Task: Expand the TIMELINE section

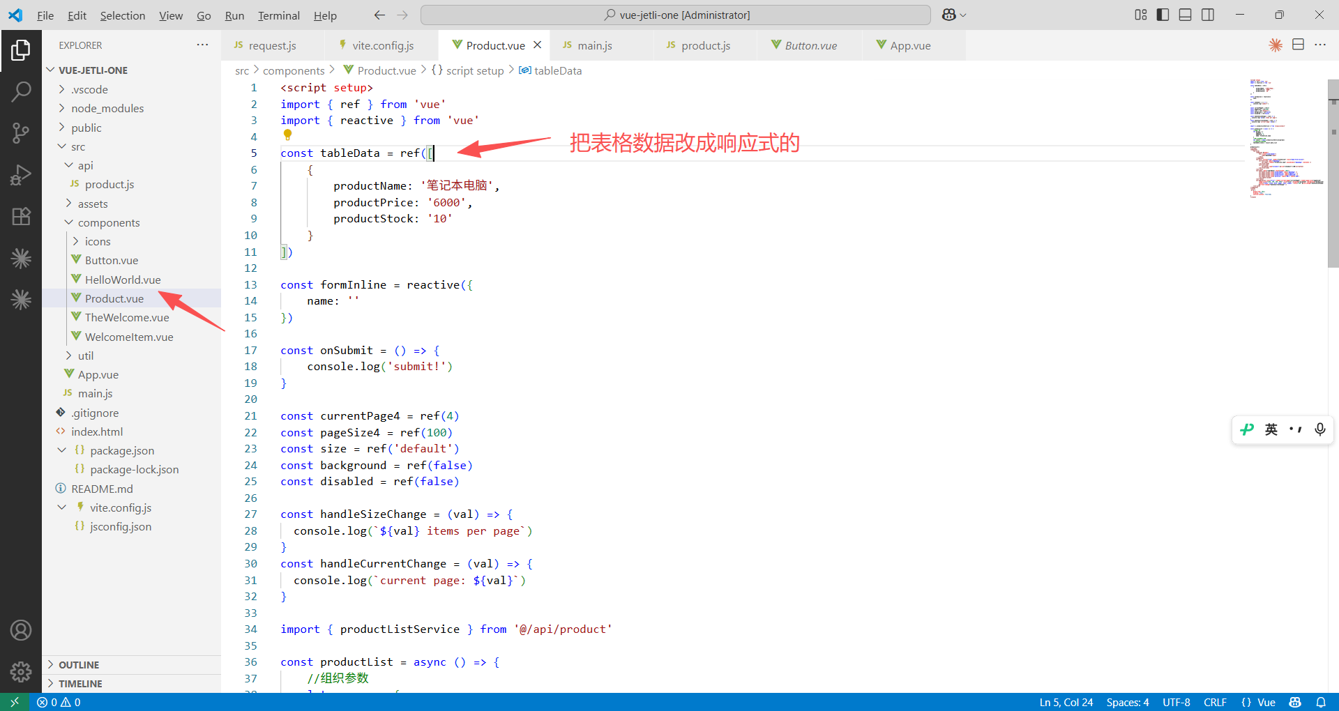Action: click(131, 684)
